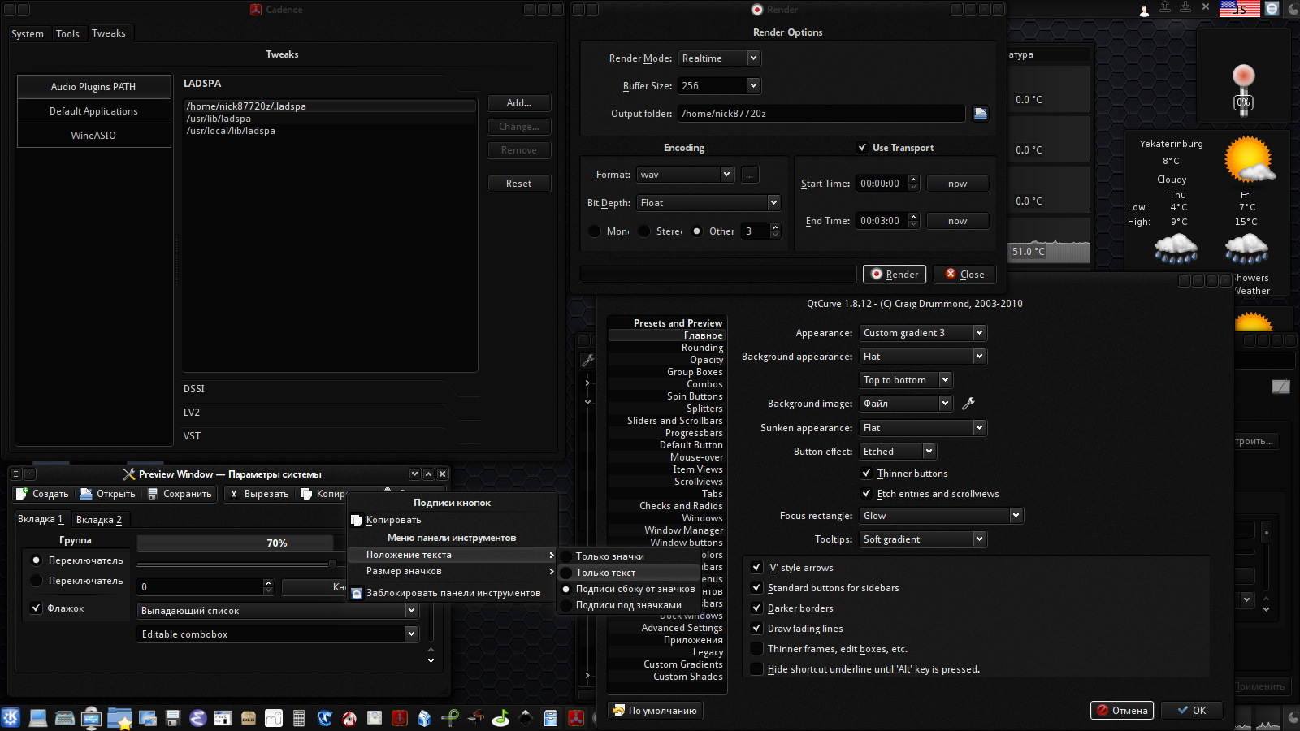Open the Tools tab in Cadence
Image resolution: width=1300 pixels, height=731 pixels.
(x=67, y=34)
